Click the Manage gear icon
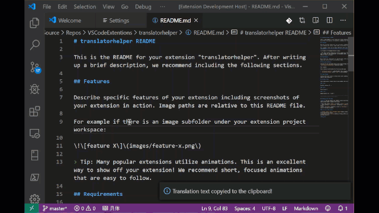The height and width of the screenshot is (213, 379). click(34, 199)
